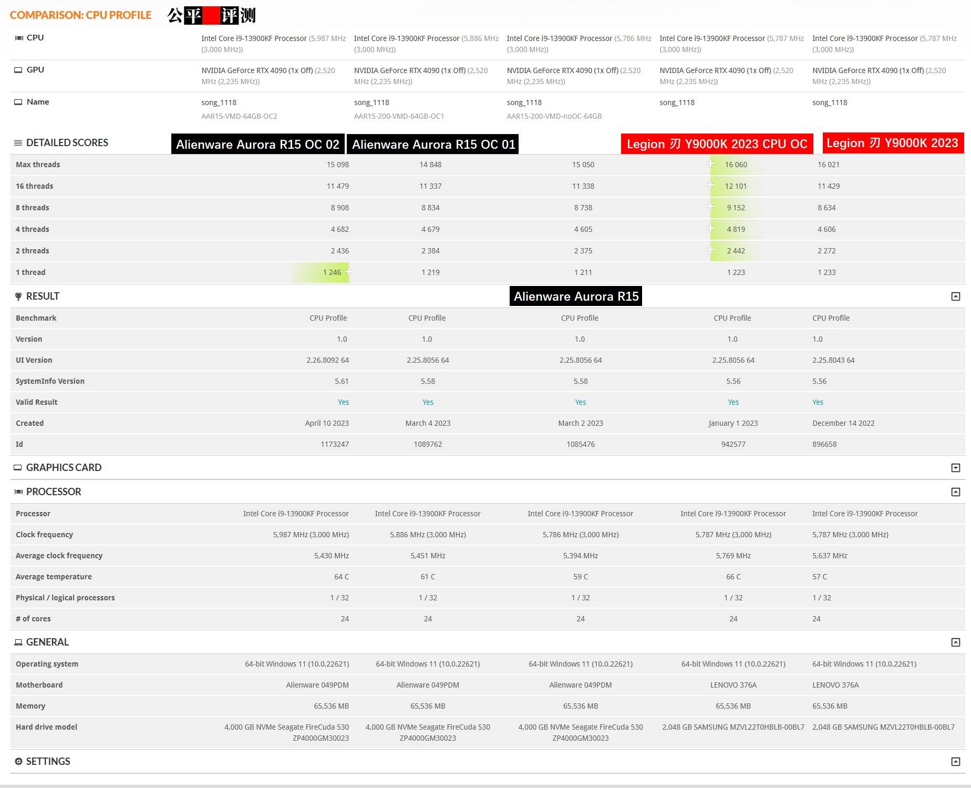Click the gear icon beside SETTINGS

[x=18, y=761]
